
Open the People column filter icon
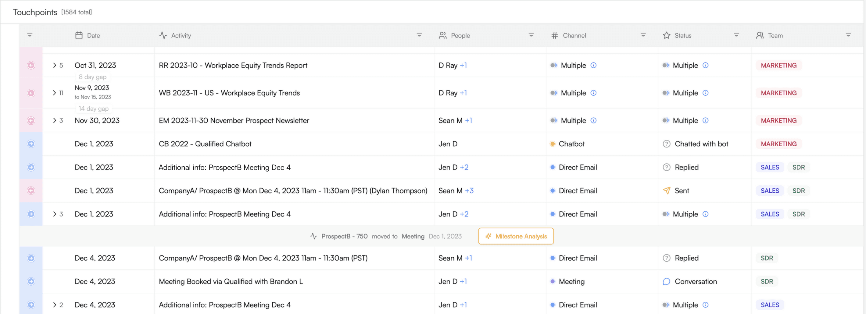(x=531, y=35)
